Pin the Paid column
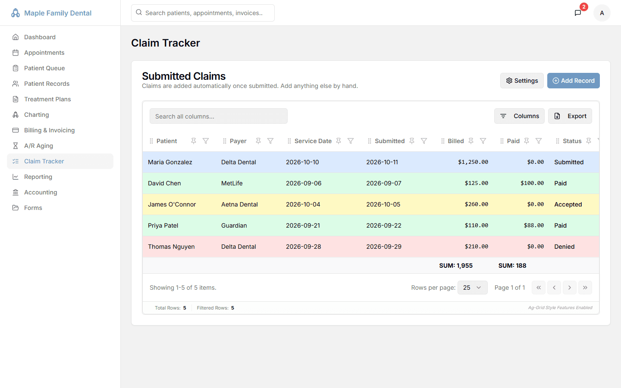 click(527, 141)
